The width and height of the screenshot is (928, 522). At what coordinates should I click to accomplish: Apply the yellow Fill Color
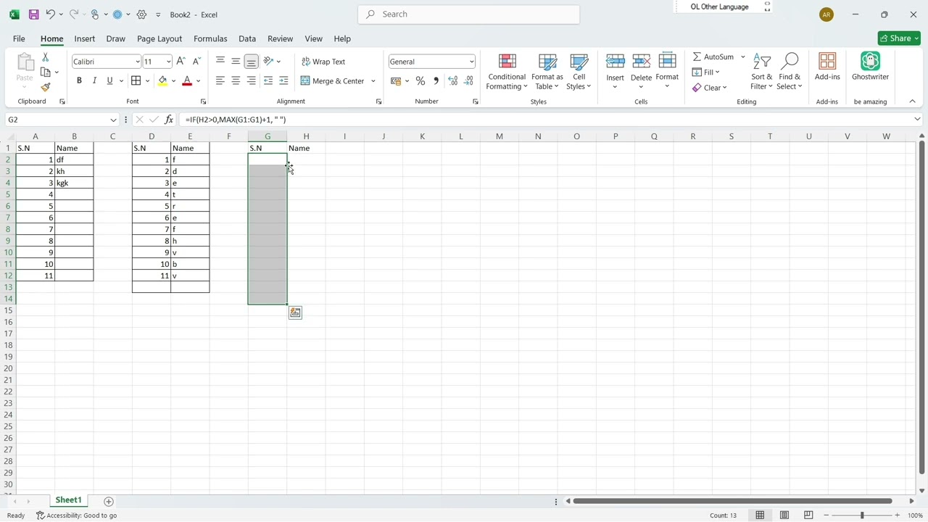point(162,81)
